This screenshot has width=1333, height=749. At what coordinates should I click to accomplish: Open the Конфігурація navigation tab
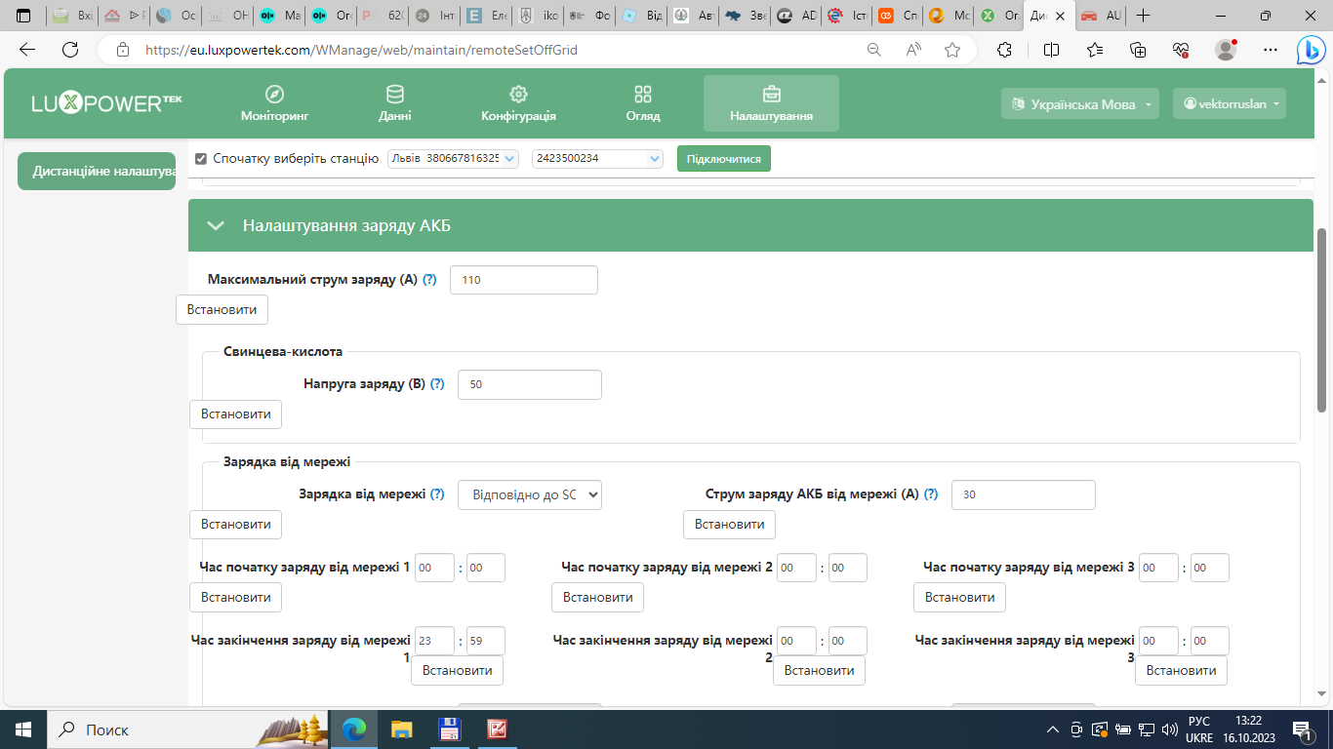tap(518, 103)
